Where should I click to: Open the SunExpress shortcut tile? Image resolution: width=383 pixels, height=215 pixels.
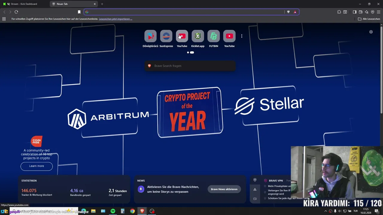point(166,36)
